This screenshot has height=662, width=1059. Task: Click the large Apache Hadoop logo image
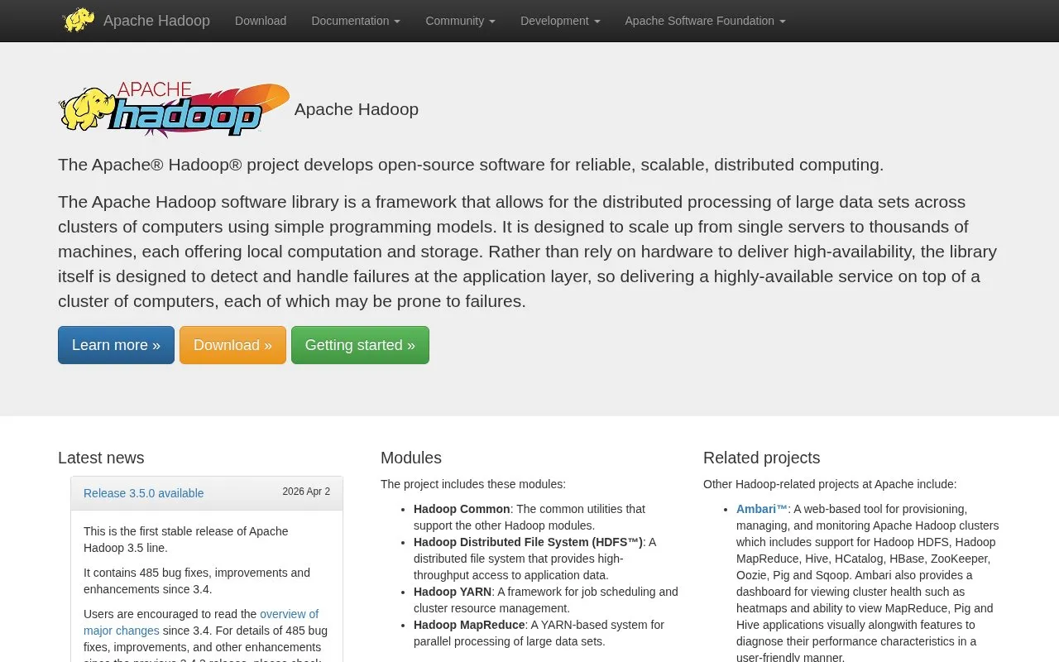pyautogui.click(x=174, y=109)
